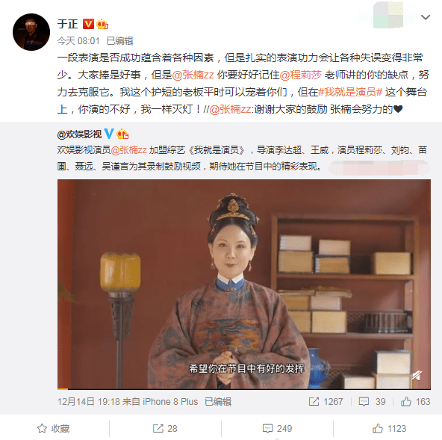This screenshot has height=440, width=442.
Task: Click 收藏 star to favorite post
Action: click(x=53, y=429)
